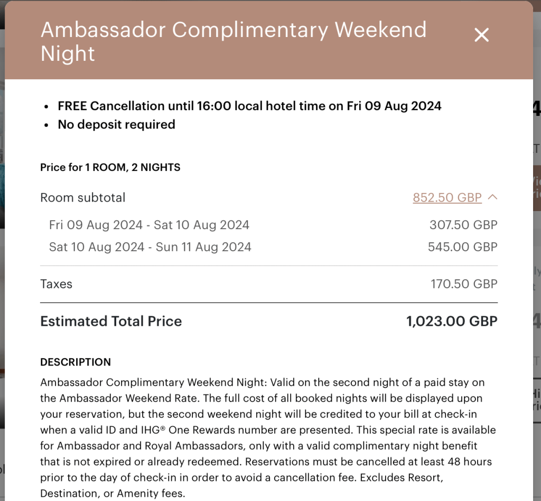Select the Fri 09 Aug to Sat 10 Aug row
Image resolution: width=541 pixels, height=501 pixels.
click(149, 224)
